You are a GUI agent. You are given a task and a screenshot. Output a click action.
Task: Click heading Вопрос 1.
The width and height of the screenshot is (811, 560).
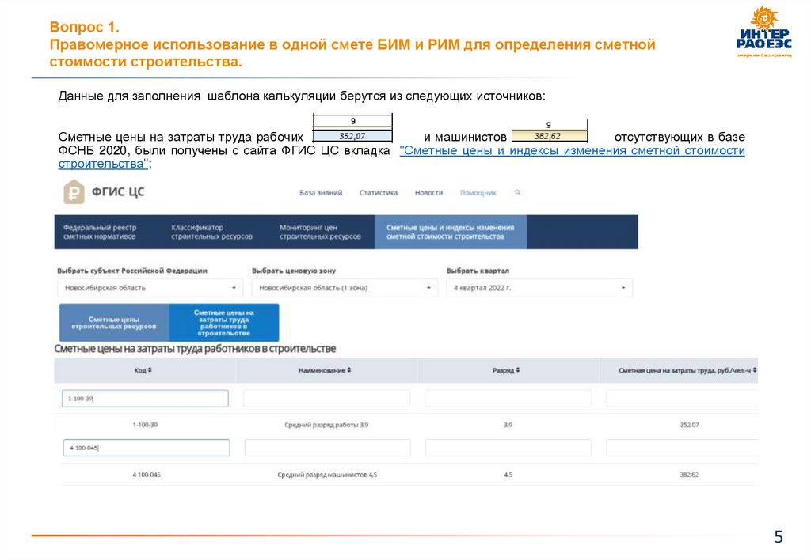click(84, 27)
